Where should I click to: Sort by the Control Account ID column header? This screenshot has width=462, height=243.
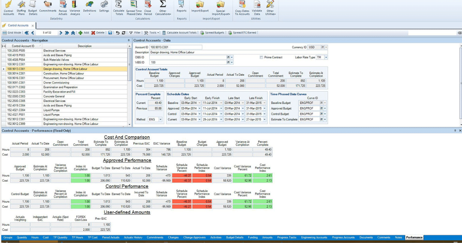[23, 46]
